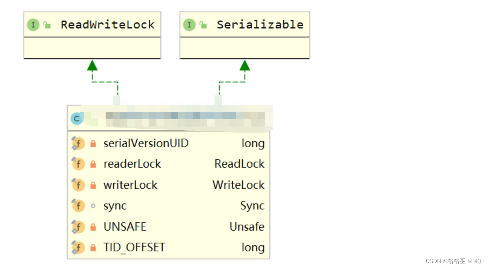The height and width of the screenshot is (267, 489).
Task: Click the field icon for serialVersionUID
Action: click(x=78, y=143)
